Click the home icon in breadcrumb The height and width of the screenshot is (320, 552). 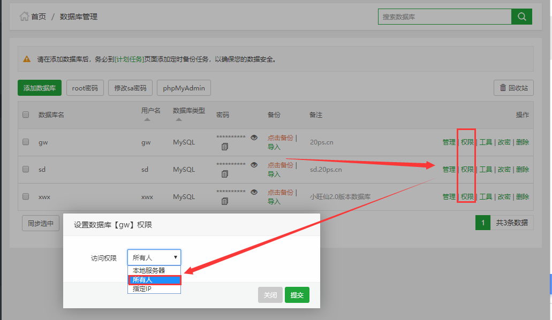[x=24, y=17]
